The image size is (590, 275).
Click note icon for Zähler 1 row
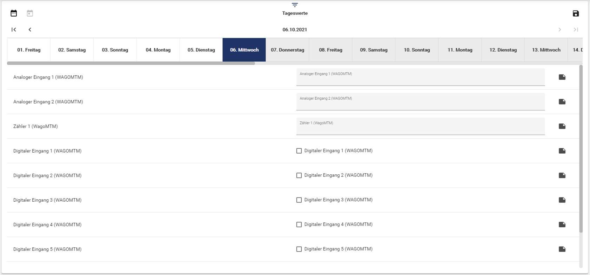[562, 126]
